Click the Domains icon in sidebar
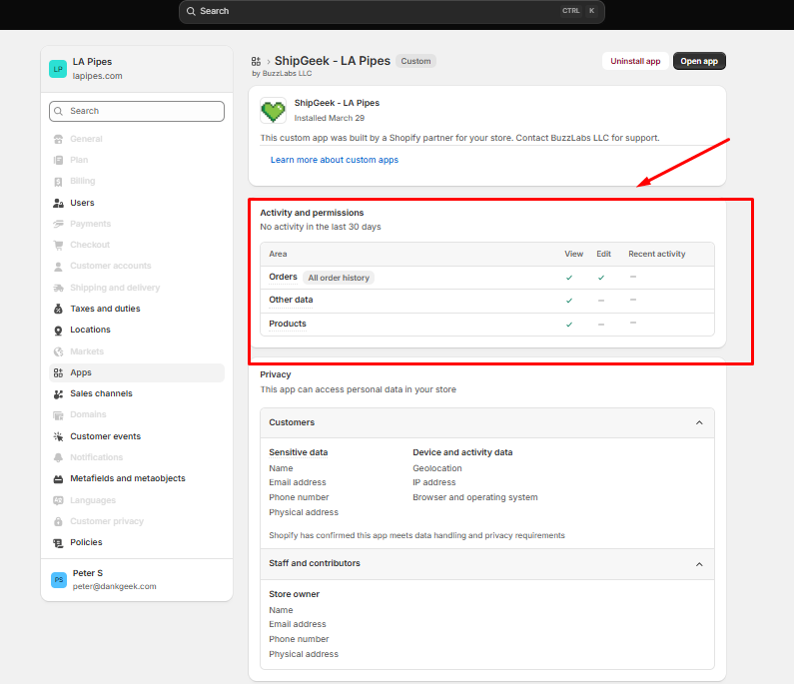The width and height of the screenshot is (794, 684). click(58, 415)
